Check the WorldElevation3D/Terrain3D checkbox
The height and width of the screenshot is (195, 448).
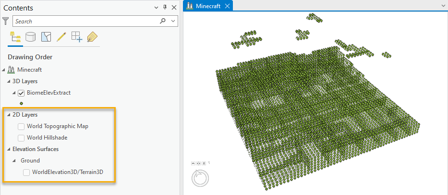[26, 172]
